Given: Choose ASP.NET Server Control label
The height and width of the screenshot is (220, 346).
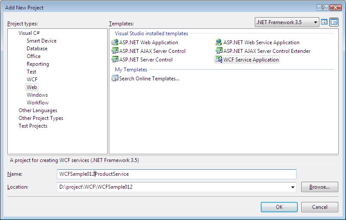Looking at the screenshot, I should (x=146, y=59).
